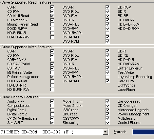Enable the CDRW CAV write checkbox
This screenshot has width=154, height=139.
click(52, 60)
